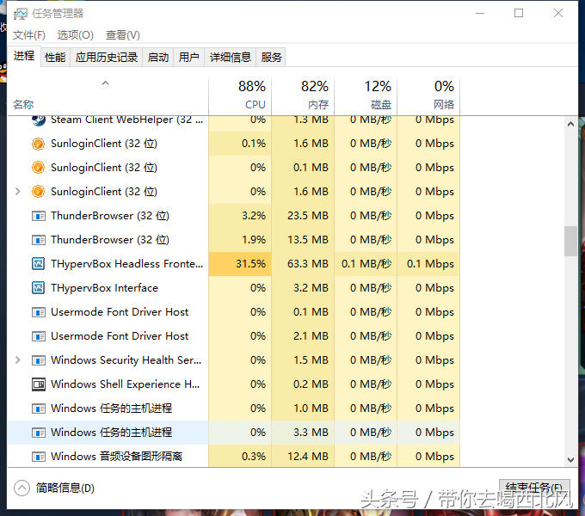
Task: Click the 2.1 MB memory cell
Action: pyautogui.click(x=303, y=336)
